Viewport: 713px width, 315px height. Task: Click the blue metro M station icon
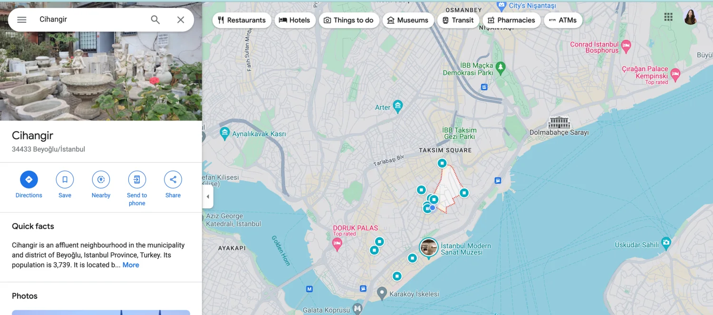click(x=309, y=288)
